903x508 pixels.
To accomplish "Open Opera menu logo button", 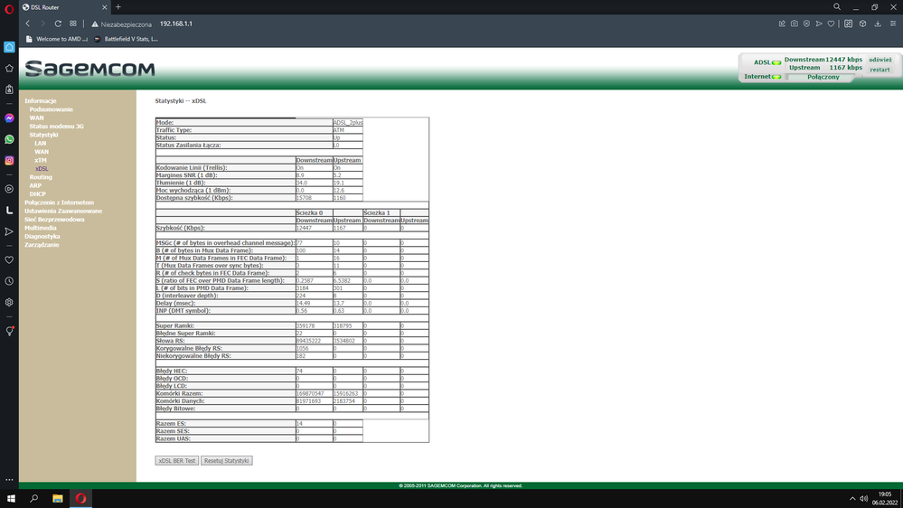I will [x=9, y=9].
